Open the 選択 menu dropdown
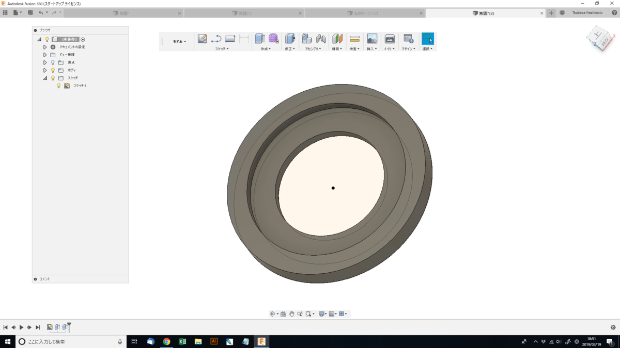The width and height of the screenshot is (620, 348). (x=427, y=48)
